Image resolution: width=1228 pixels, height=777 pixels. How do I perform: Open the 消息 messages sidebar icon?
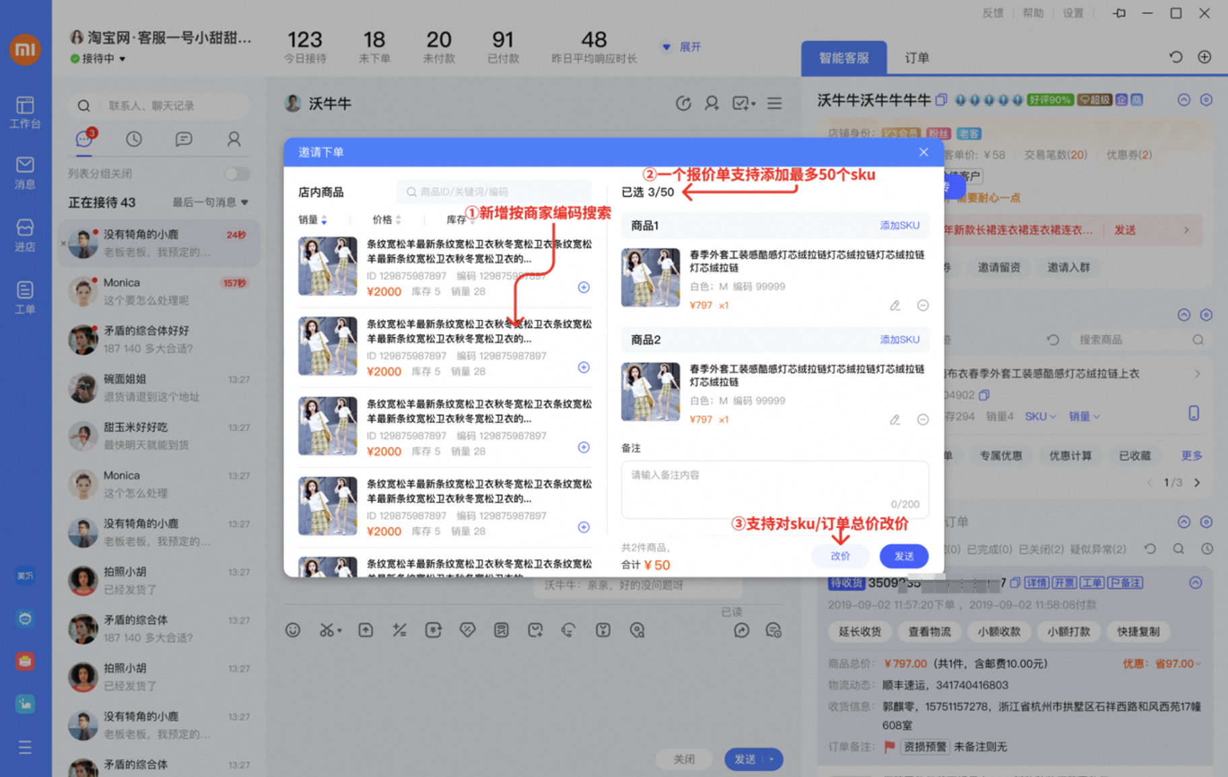click(x=25, y=172)
